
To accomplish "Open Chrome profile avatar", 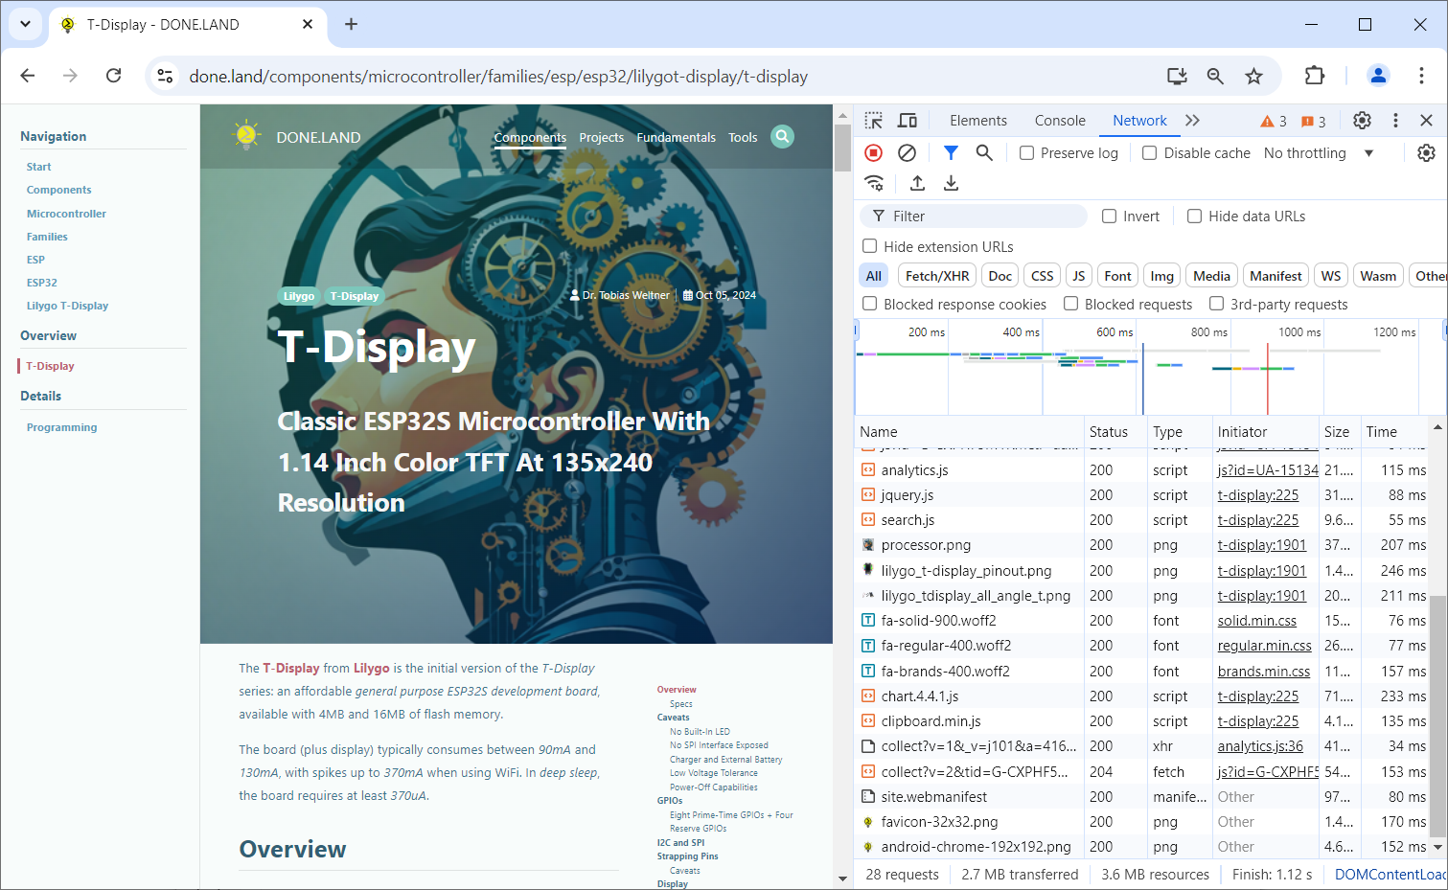I will point(1378,76).
